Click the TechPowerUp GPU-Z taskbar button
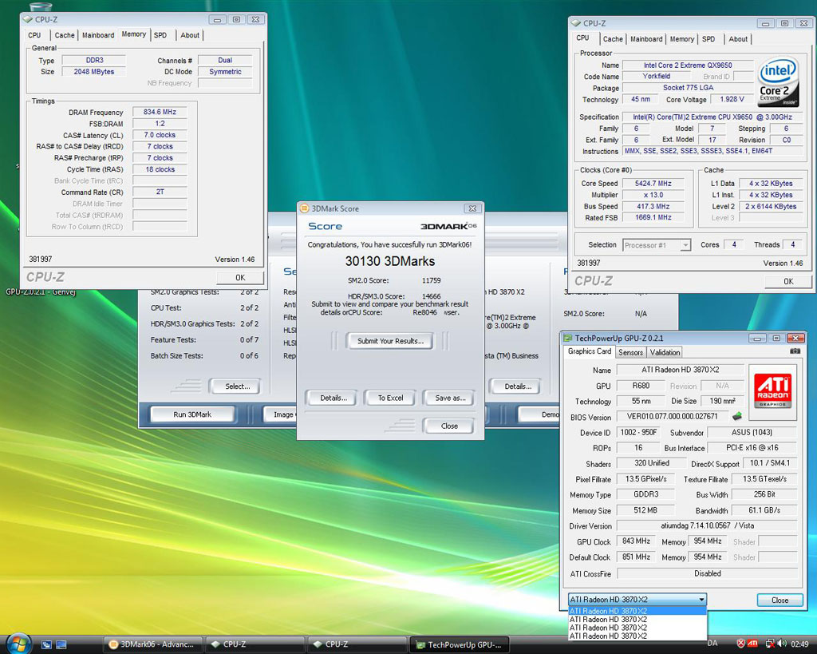 pos(459,644)
